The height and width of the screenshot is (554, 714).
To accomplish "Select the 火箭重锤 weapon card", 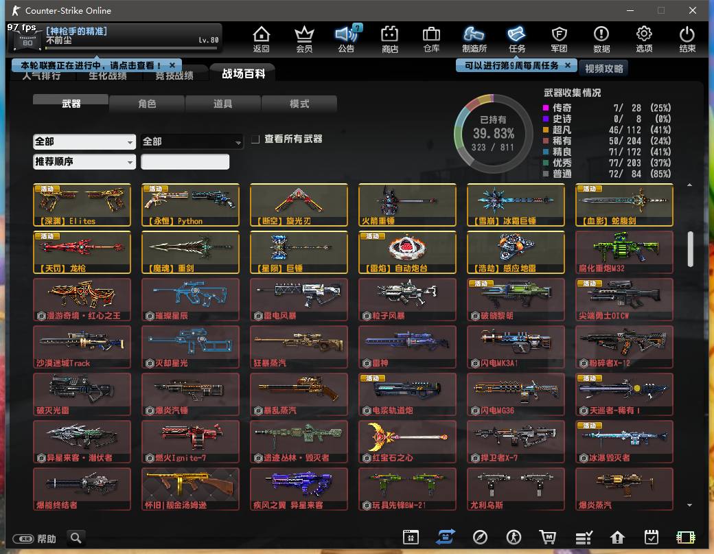I will 407,205.
